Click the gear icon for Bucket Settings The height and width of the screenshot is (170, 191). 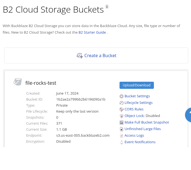tap(121, 96)
